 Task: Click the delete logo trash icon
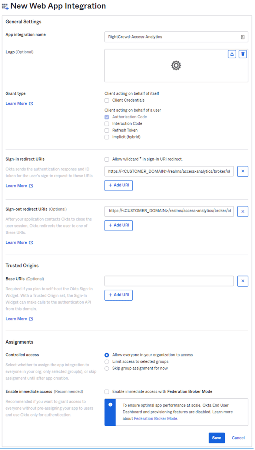[243, 54]
